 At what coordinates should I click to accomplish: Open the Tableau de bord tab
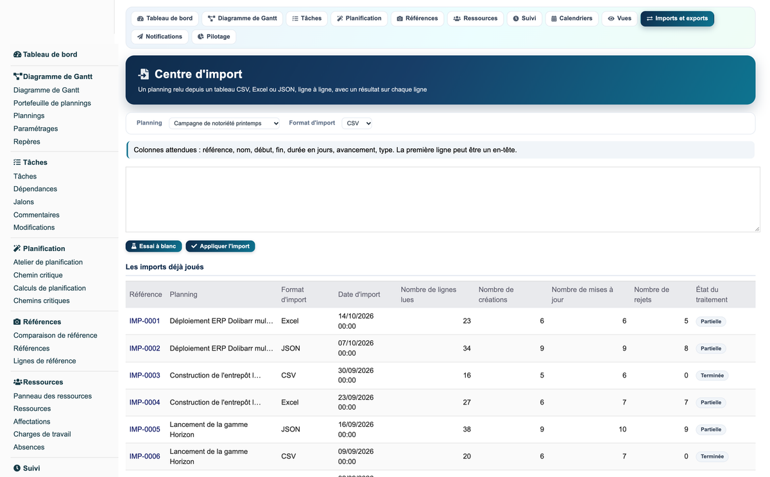click(164, 19)
